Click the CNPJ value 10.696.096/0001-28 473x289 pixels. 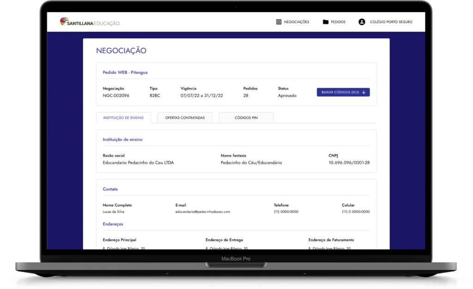click(x=349, y=163)
